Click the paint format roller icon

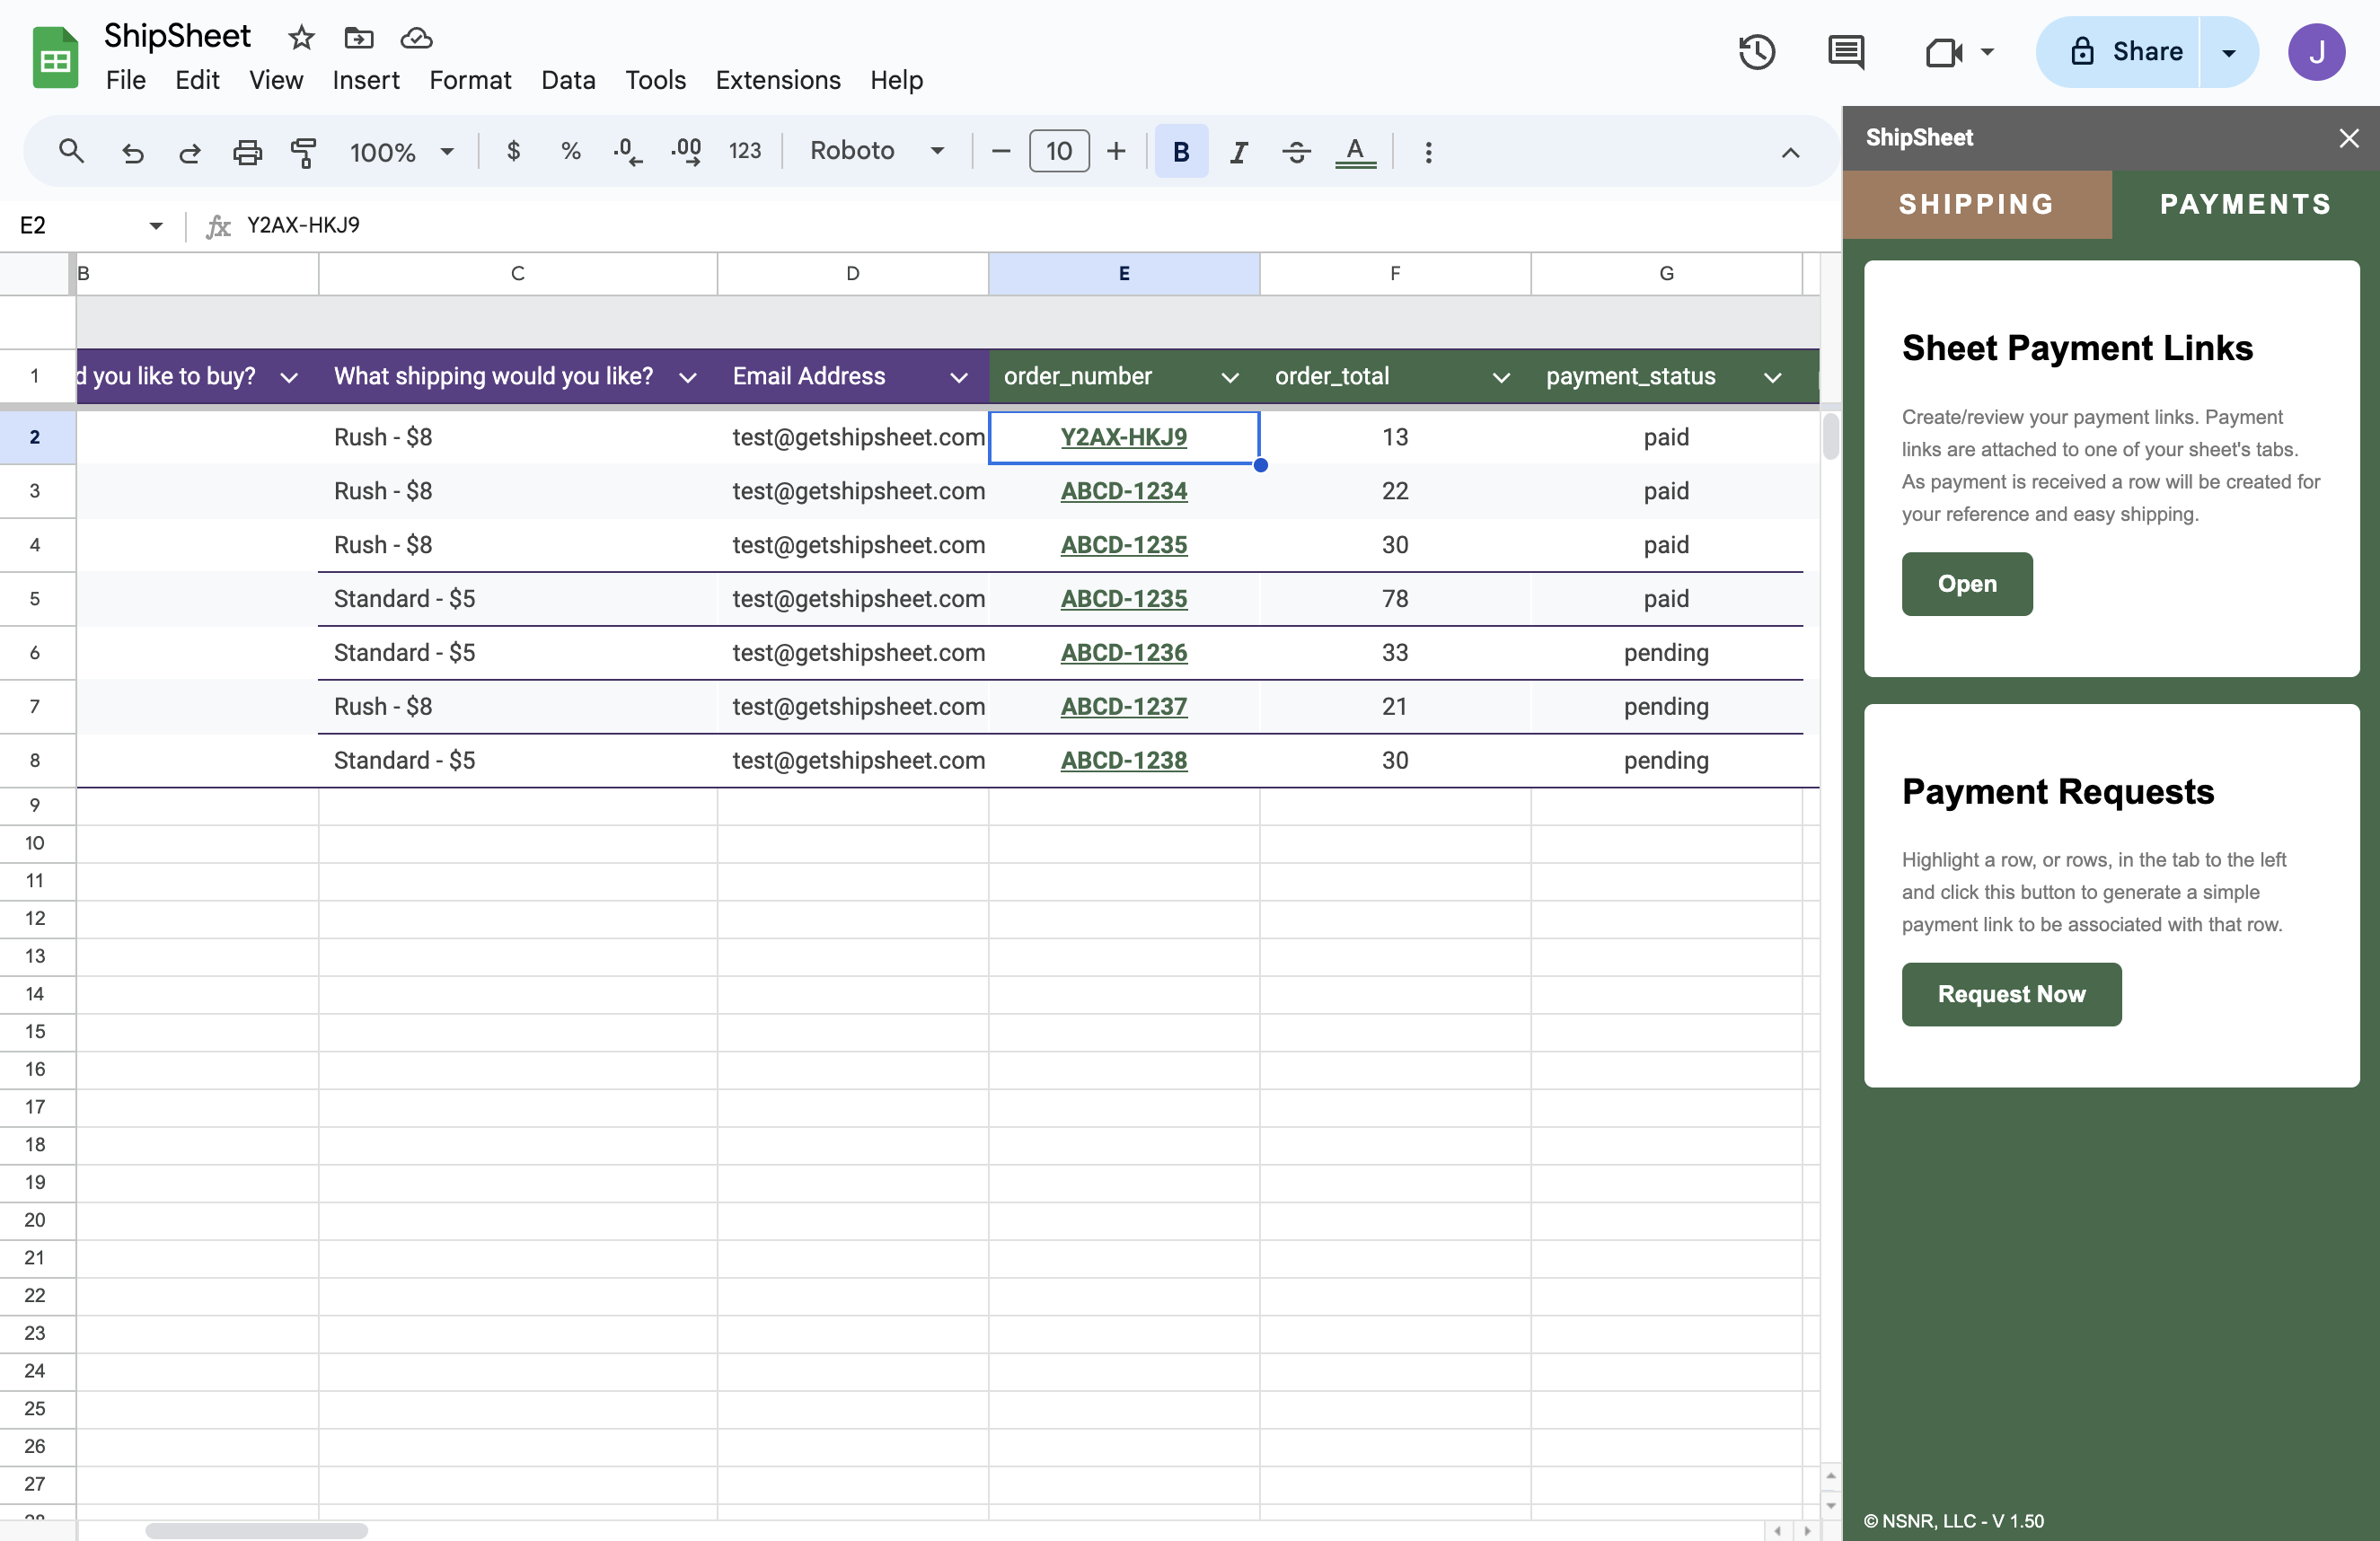click(x=303, y=152)
